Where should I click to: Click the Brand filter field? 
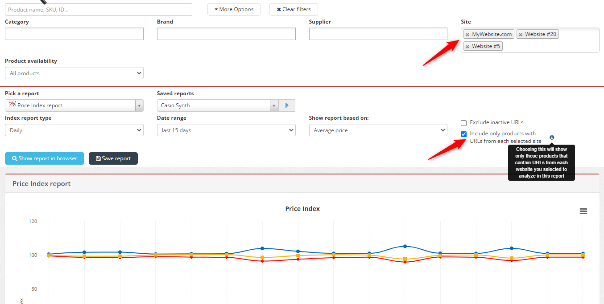coord(226,34)
